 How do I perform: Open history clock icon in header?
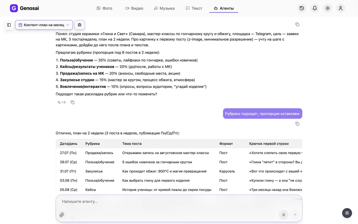tap(302, 8)
